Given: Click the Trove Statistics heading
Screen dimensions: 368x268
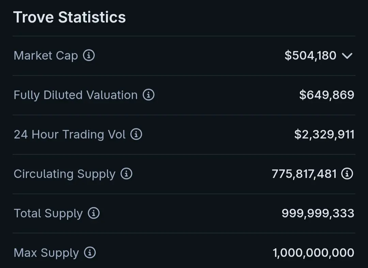Looking at the screenshot, I should point(70,17).
